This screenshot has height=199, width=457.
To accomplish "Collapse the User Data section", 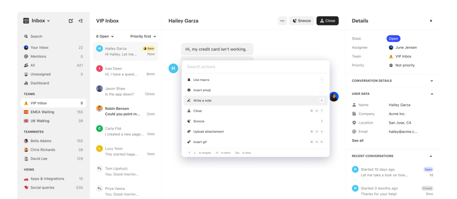I will click(432, 94).
